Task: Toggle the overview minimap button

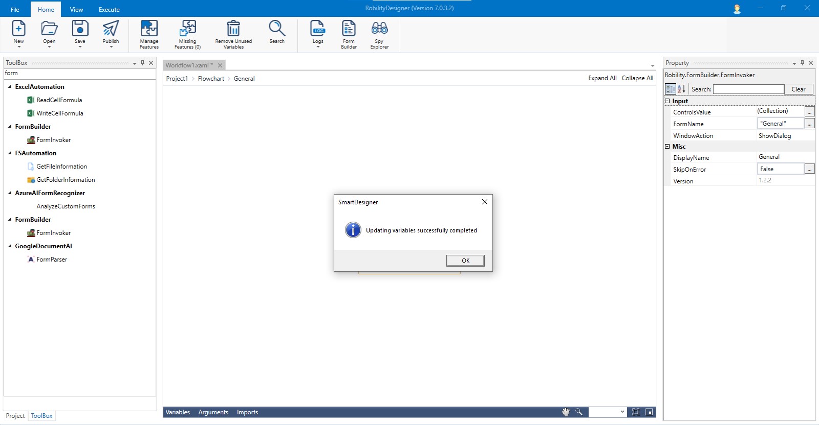Action: [649, 412]
